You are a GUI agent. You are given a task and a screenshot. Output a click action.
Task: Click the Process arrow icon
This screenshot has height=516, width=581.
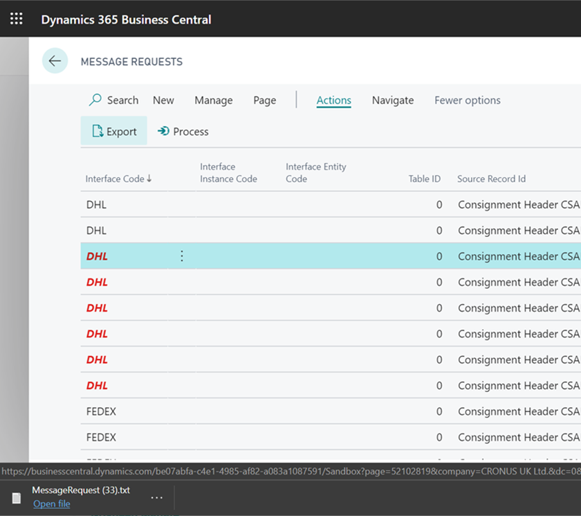[x=164, y=131]
